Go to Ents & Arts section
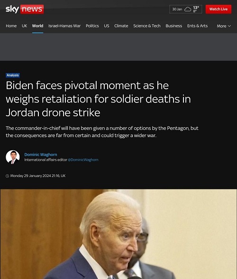237x279 pixels. (197, 26)
